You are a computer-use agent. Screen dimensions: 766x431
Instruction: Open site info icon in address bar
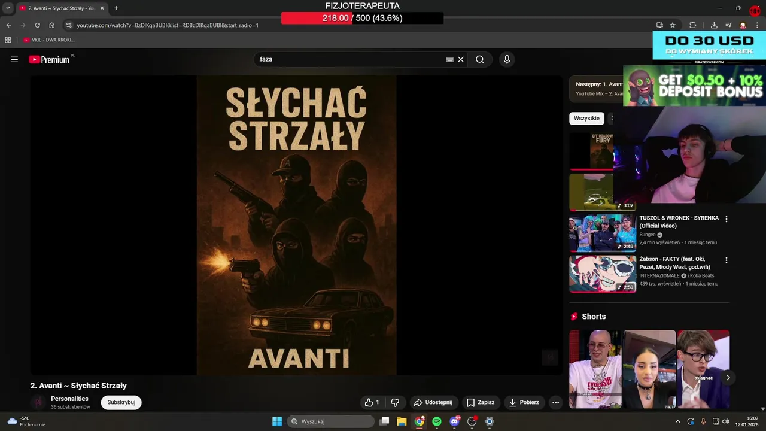(69, 25)
